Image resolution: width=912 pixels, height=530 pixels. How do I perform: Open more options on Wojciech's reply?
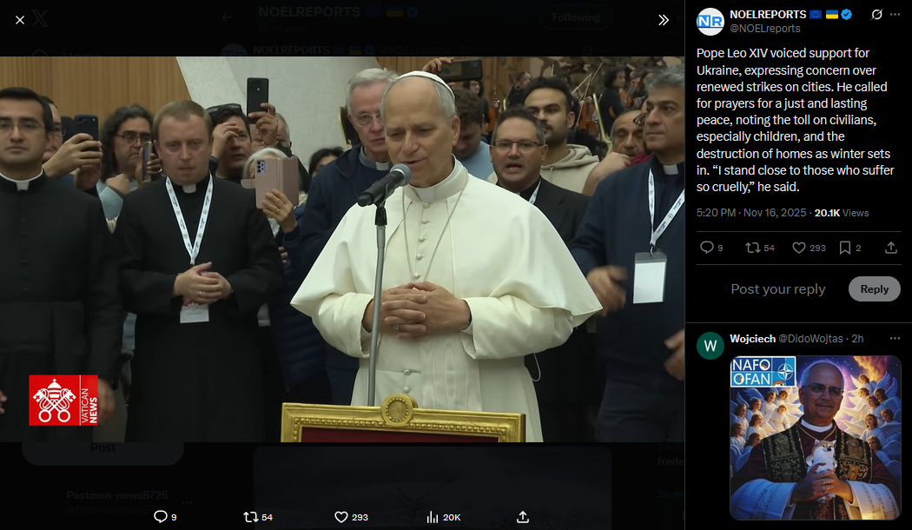point(895,338)
